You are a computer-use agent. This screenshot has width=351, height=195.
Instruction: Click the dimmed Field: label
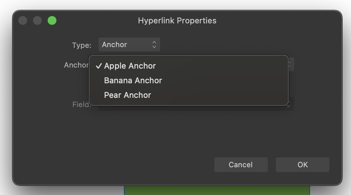82,104
